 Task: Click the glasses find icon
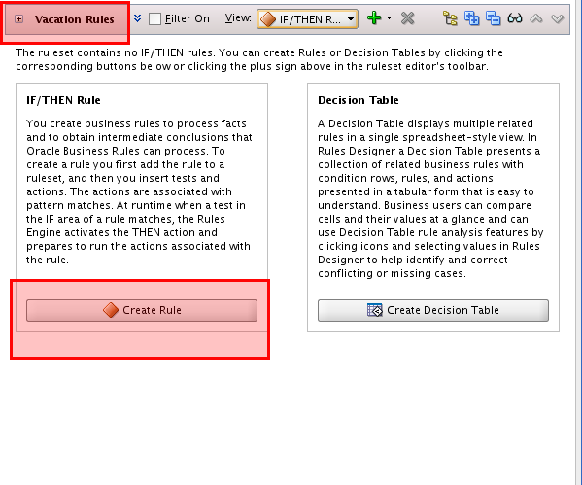pos(515,18)
